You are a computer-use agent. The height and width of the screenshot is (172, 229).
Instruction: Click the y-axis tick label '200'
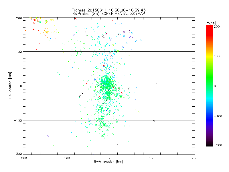[19, 18]
